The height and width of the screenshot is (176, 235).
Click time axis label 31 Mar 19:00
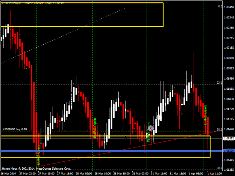(x=178, y=173)
